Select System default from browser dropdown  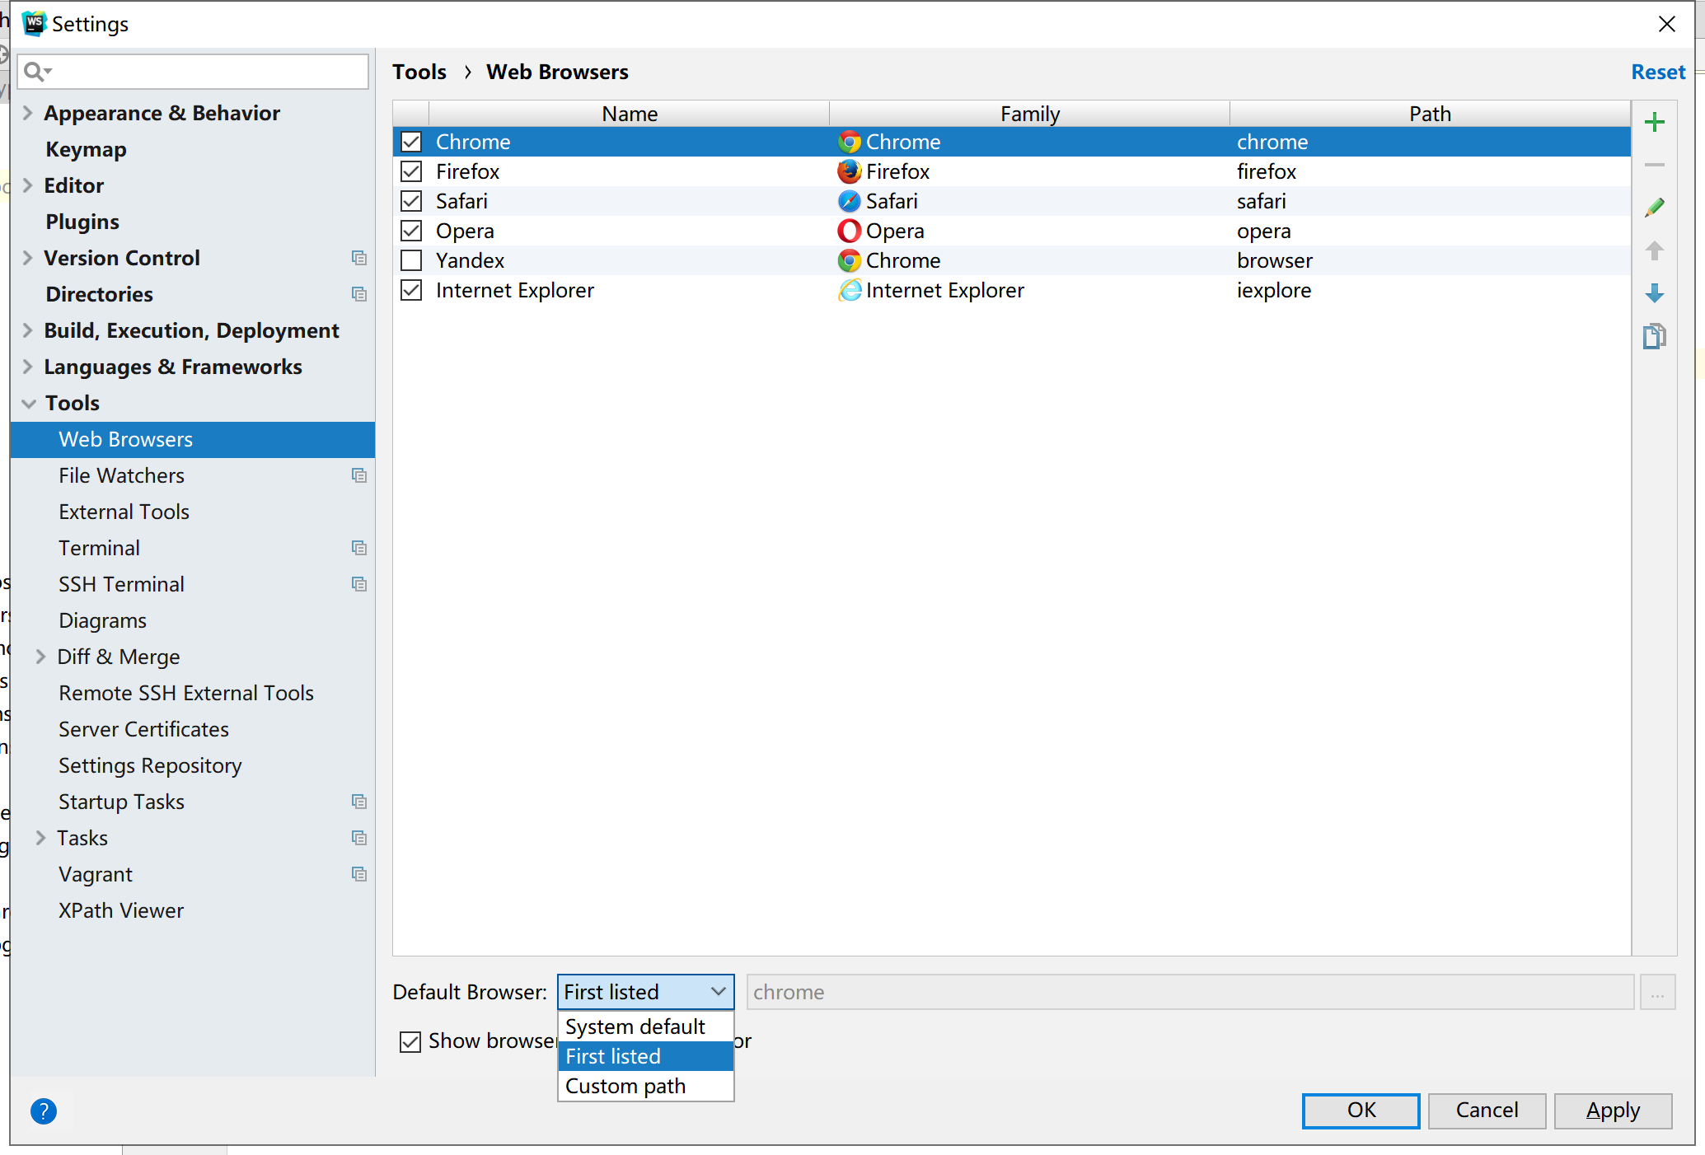(x=634, y=1026)
